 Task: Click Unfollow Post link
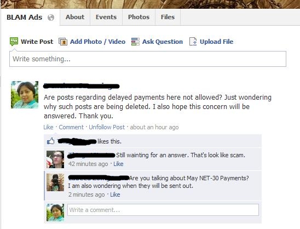click(x=107, y=127)
